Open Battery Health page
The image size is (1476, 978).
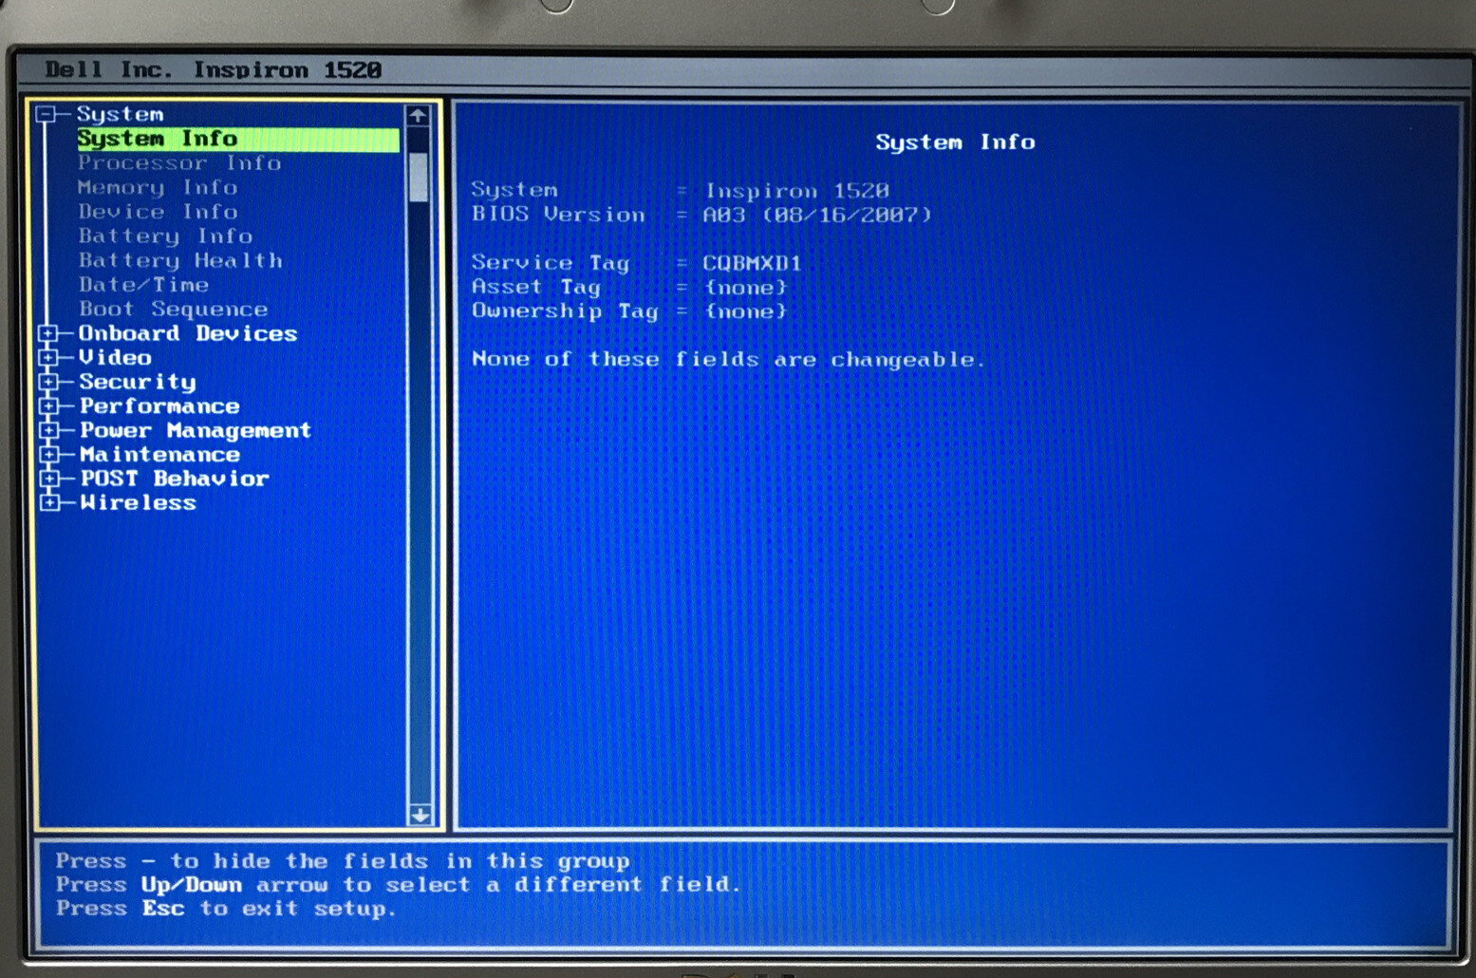tap(180, 260)
